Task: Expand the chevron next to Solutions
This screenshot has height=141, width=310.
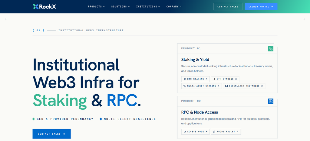Action: click(129, 7)
